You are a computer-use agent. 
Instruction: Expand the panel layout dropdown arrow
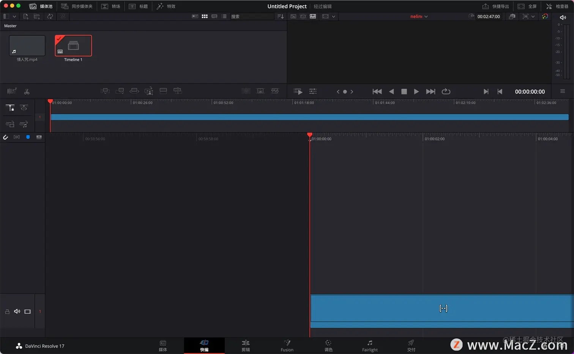[x=14, y=16]
